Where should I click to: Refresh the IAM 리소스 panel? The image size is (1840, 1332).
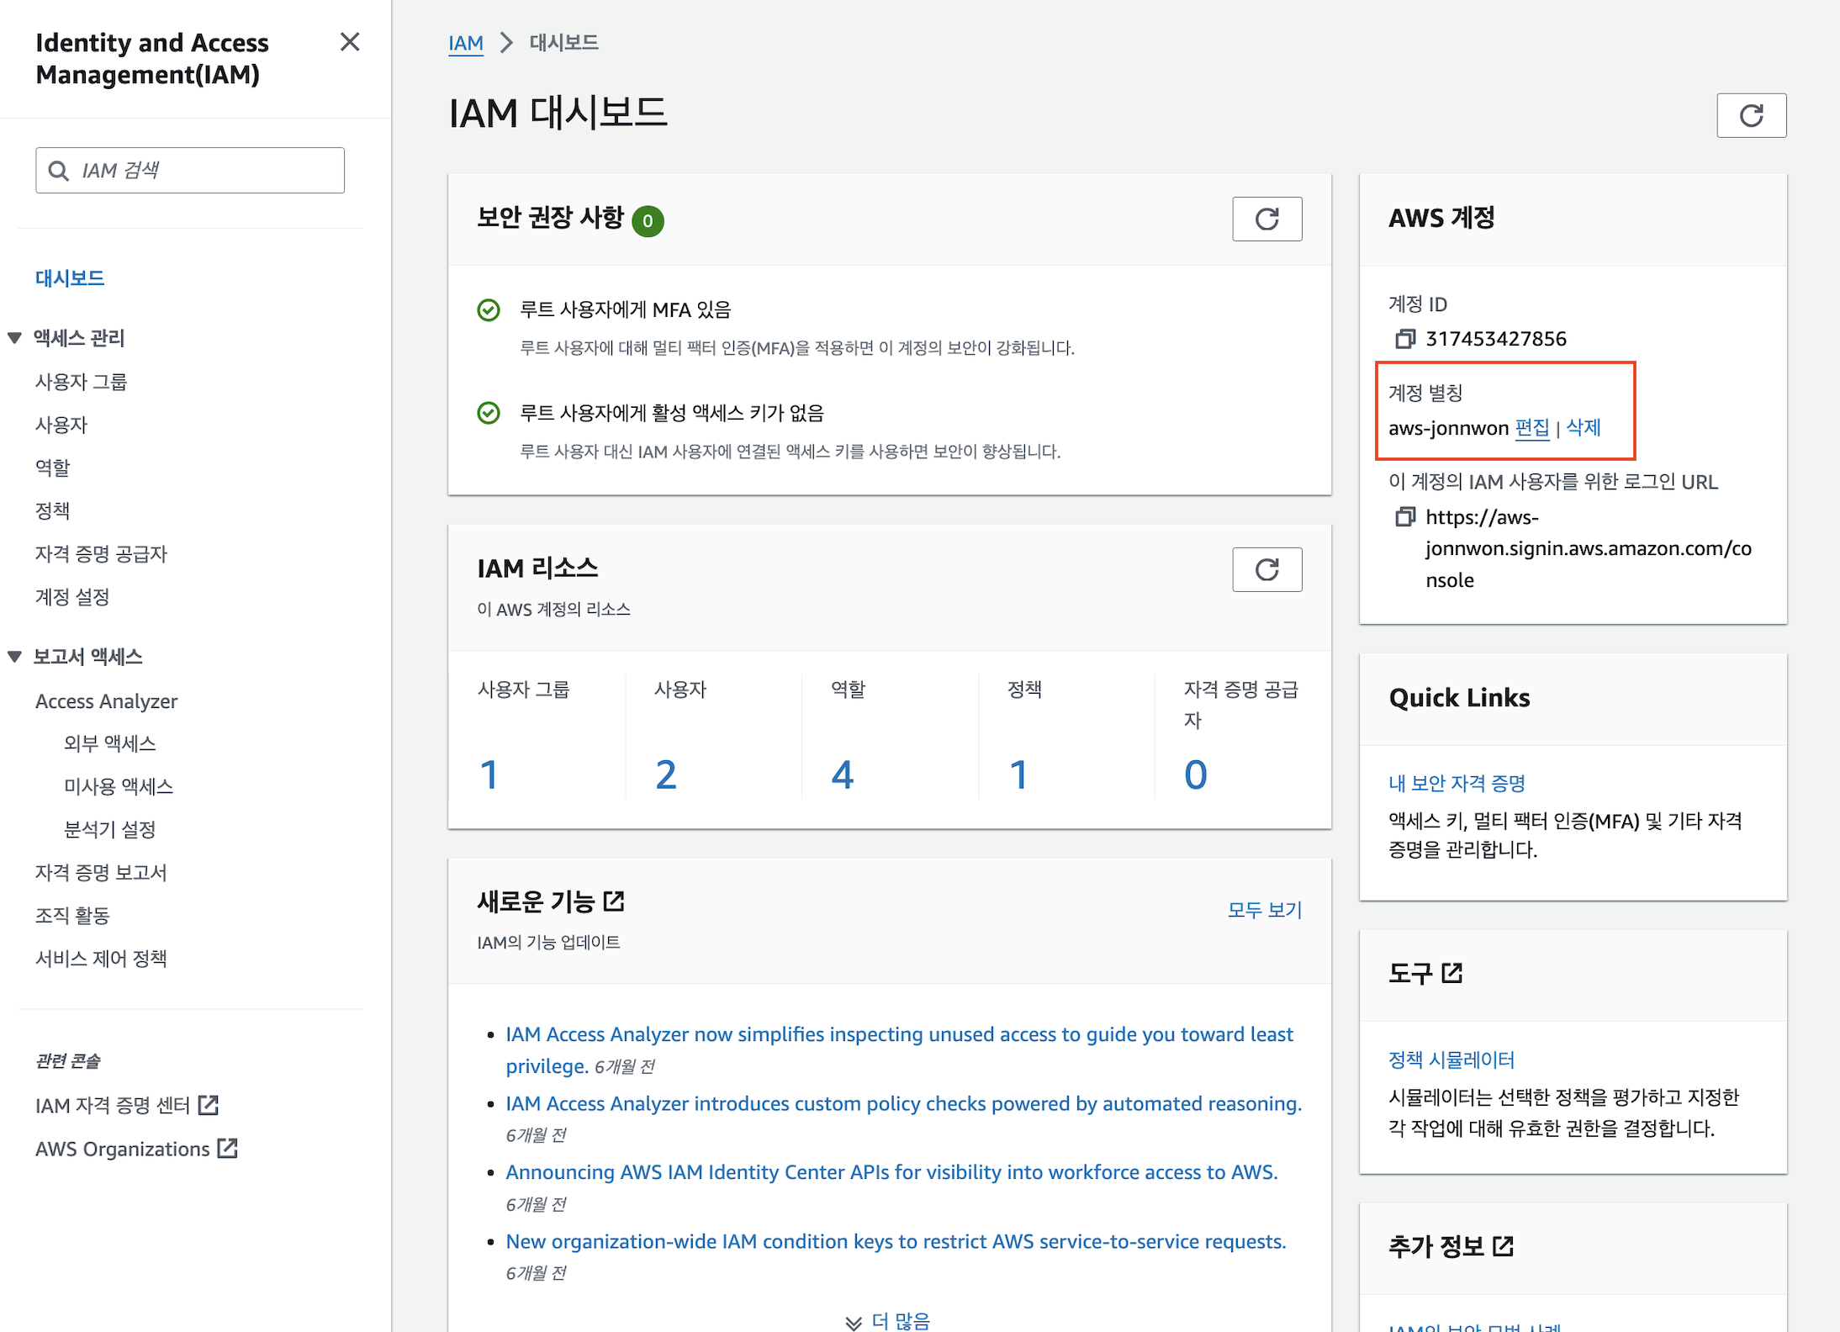coord(1266,570)
